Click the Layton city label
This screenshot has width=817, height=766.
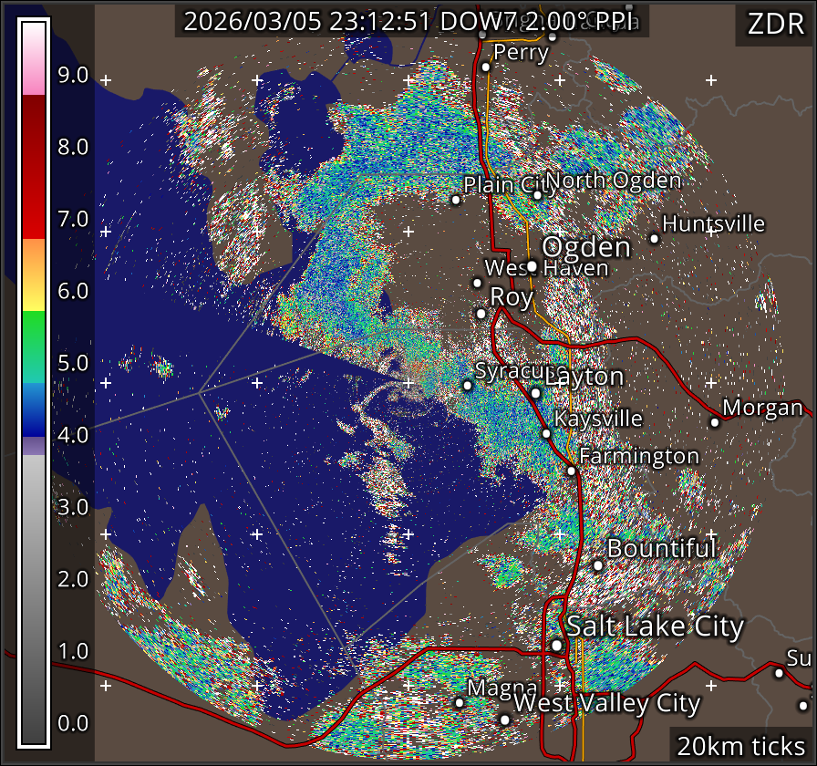pos(584,378)
